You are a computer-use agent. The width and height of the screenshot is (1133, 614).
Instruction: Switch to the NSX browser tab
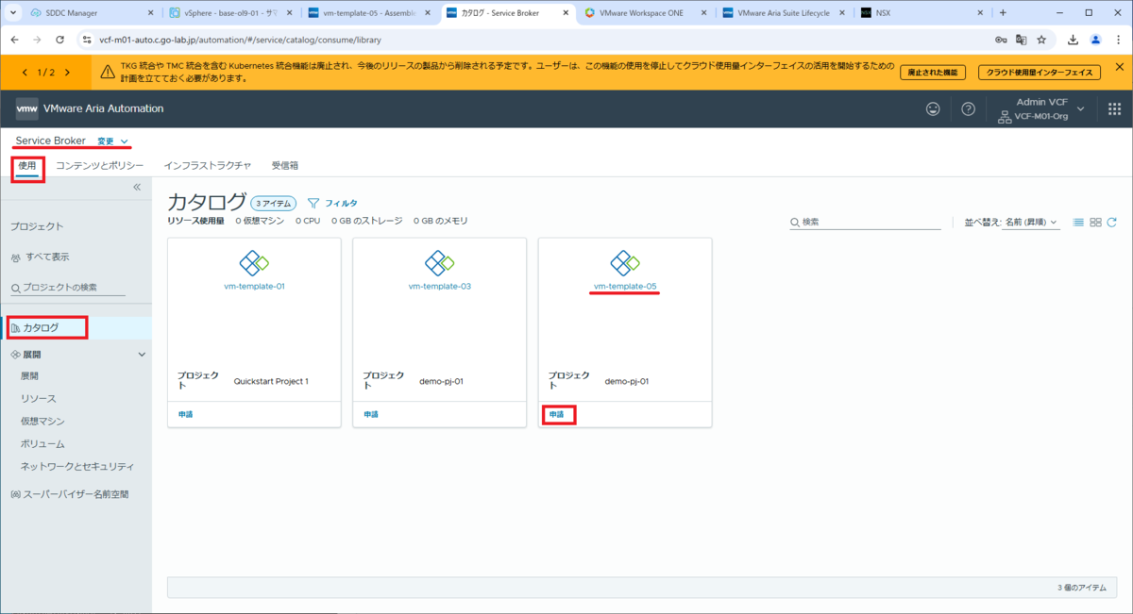922,13
